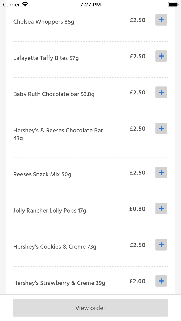Tap the clock showing 7:27 PM
Image resolution: width=181 pixels, height=321 pixels.
(90, 4)
